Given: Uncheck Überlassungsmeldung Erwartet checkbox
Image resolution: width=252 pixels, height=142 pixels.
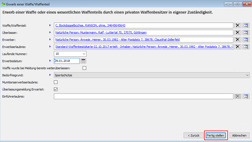Looking at the screenshot, I should [56, 89].
